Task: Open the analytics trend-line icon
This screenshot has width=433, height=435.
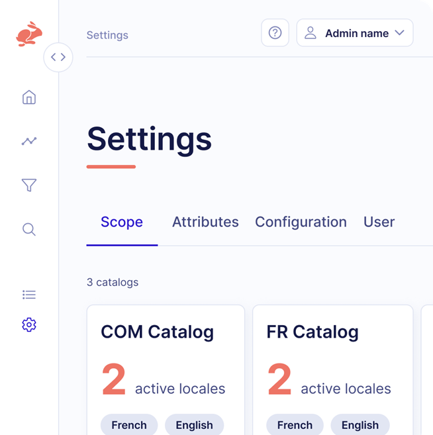Action: pos(29,141)
